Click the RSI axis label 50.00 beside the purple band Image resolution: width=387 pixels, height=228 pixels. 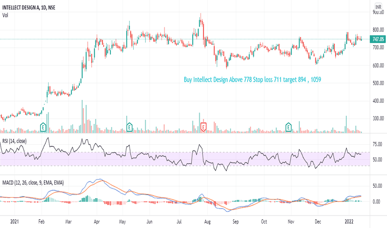[377, 160]
